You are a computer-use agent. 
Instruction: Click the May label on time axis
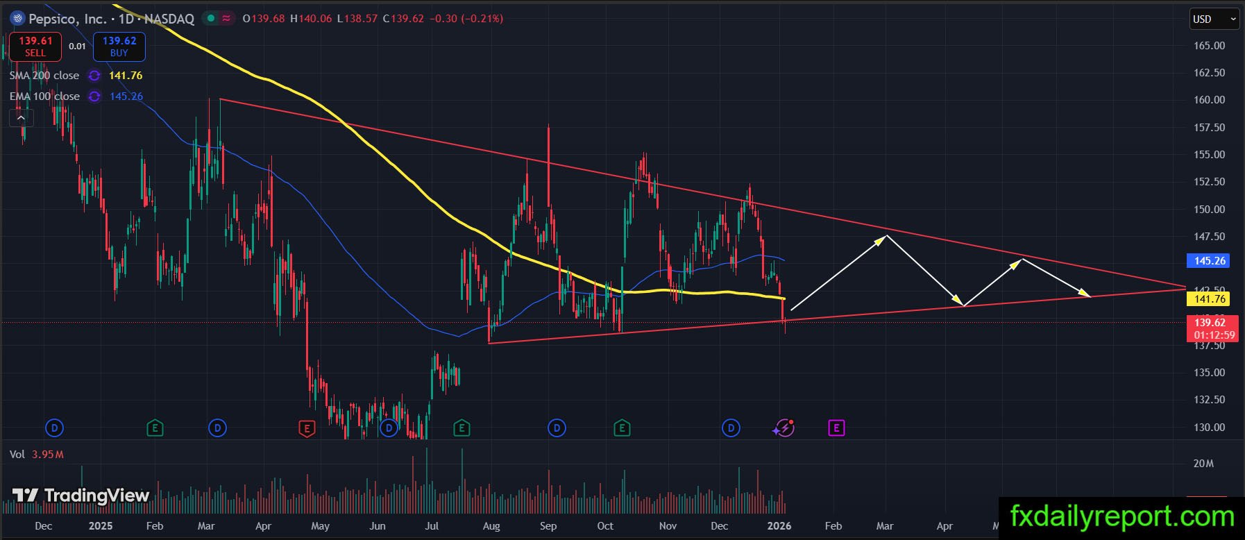(x=320, y=526)
